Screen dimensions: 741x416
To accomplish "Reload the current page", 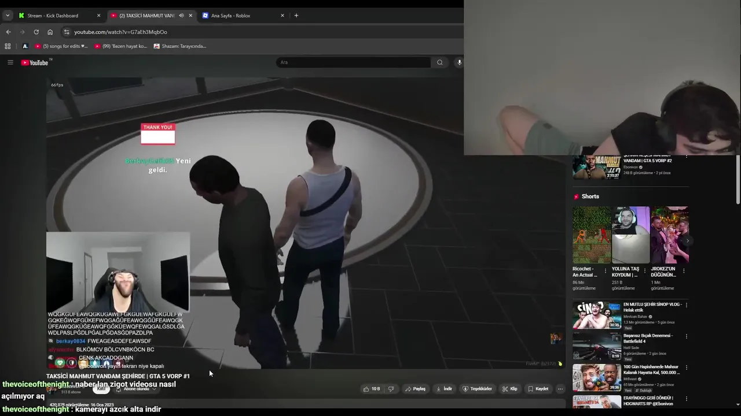I will [36, 32].
